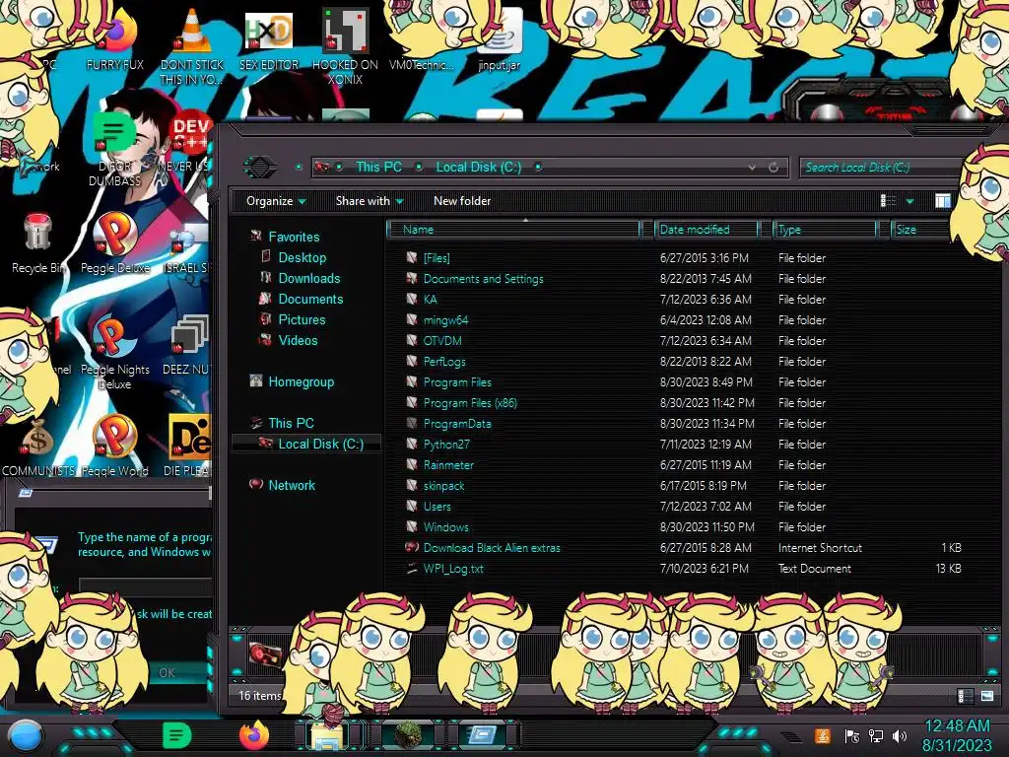Click the volume speaker tray icon
The image size is (1009, 757).
pyautogui.click(x=900, y=736)
